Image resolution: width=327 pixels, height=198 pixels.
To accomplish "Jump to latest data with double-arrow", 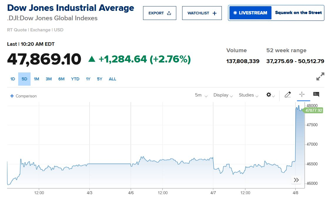I will click(x=296, y=180).
